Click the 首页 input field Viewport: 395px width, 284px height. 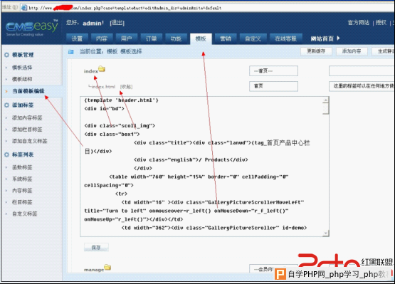point(273,86)
